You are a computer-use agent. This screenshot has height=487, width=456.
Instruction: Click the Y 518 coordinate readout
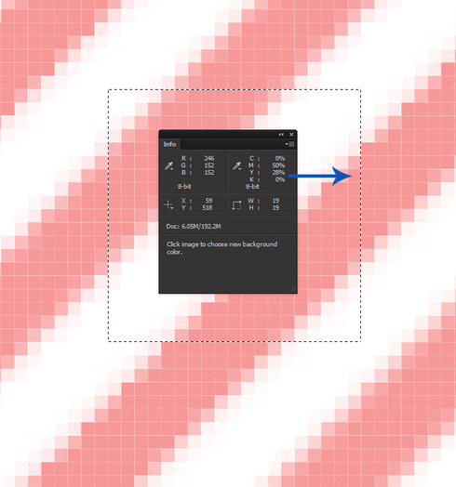coord(208,208)
